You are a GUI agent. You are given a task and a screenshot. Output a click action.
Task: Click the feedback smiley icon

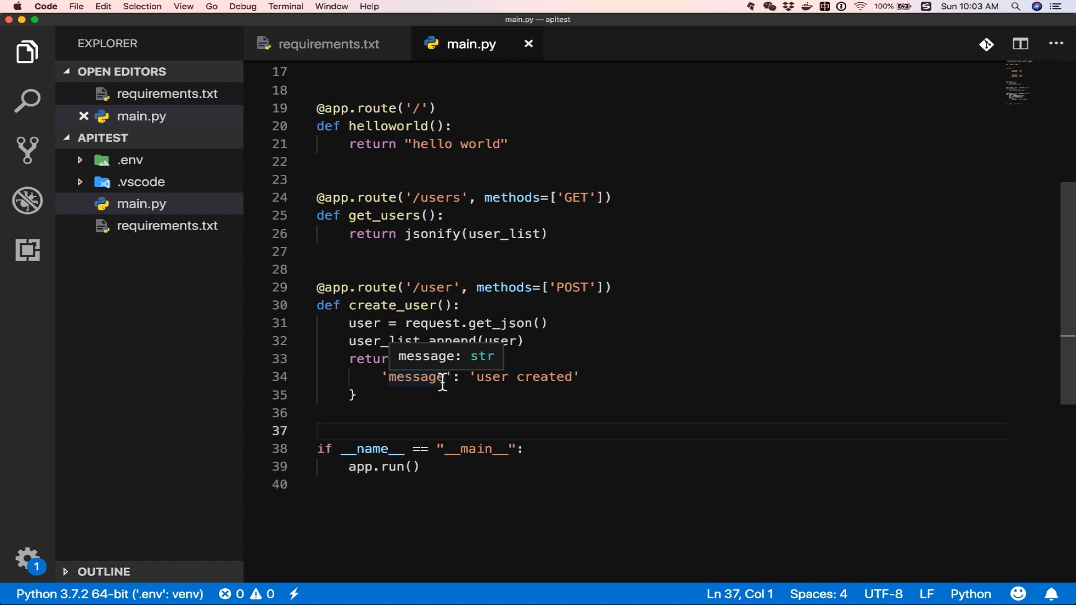click(1018, 594)
